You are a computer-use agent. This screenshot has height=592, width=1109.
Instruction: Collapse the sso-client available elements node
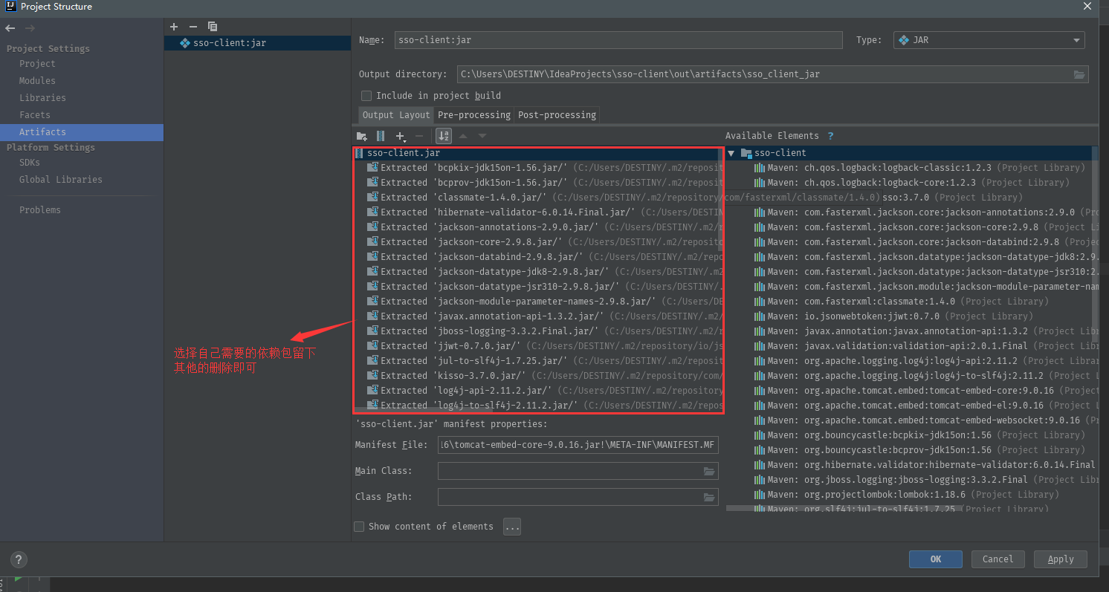coord(731,153)
